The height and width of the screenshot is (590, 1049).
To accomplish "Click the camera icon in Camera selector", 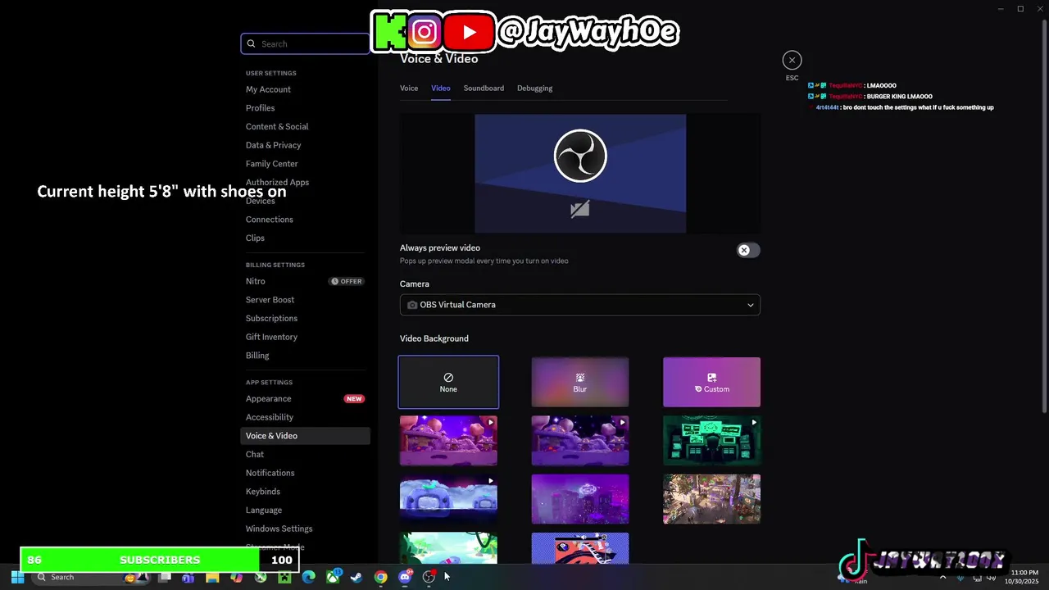I will click(x=412, y=305).
